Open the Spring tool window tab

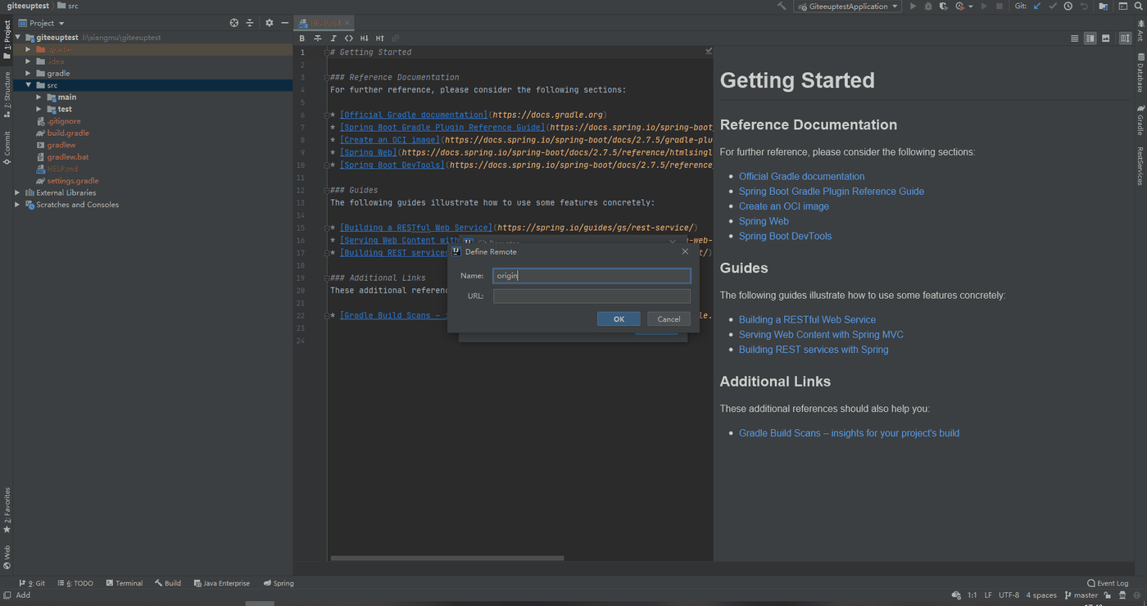pyautogui.click(x=279, y=583)
